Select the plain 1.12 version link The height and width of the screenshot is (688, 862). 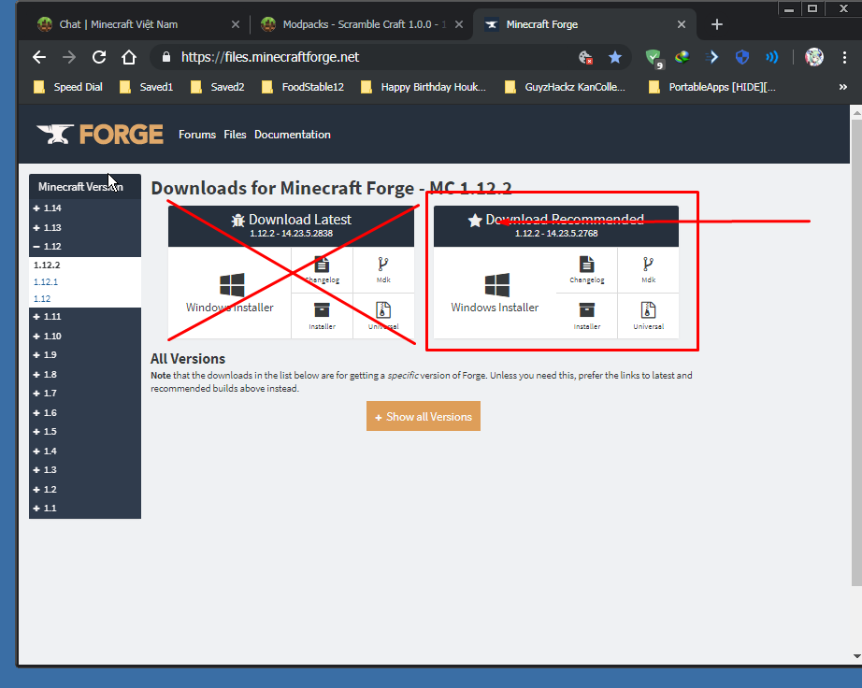(x=42, y=299)
